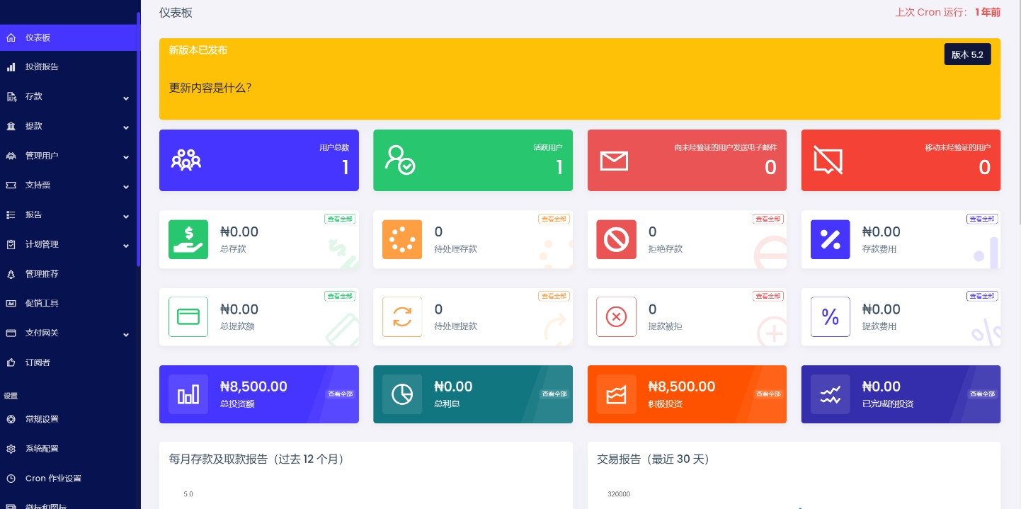Click the outlined percent icon for 提款费用
This screenshot has width=1021, height=509.
pyautogui.click(x=830, y=316)
